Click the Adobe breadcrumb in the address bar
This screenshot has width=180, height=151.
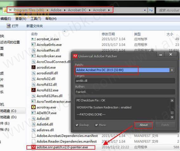click(56, 10)
